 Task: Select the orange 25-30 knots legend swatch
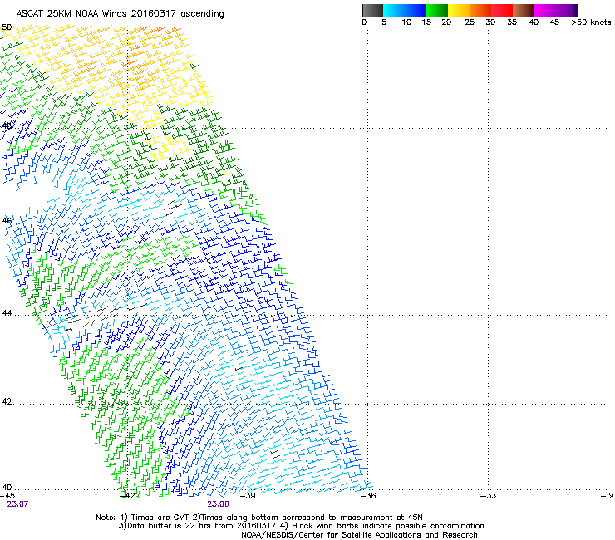pyautogui.click(x=480, y=10)
